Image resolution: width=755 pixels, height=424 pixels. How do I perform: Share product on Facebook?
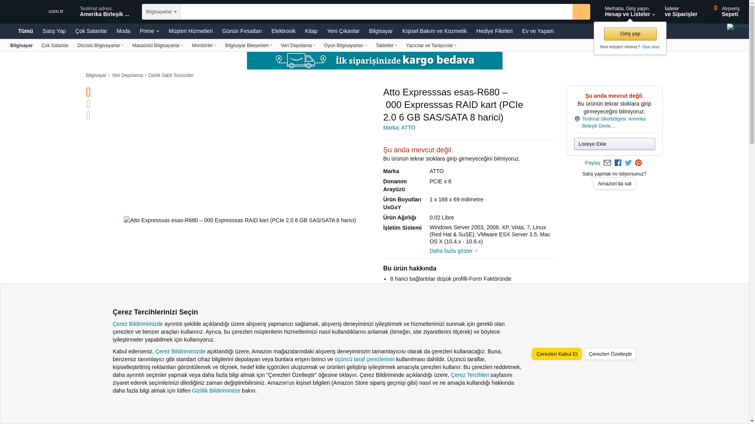[x=618, y=163]
